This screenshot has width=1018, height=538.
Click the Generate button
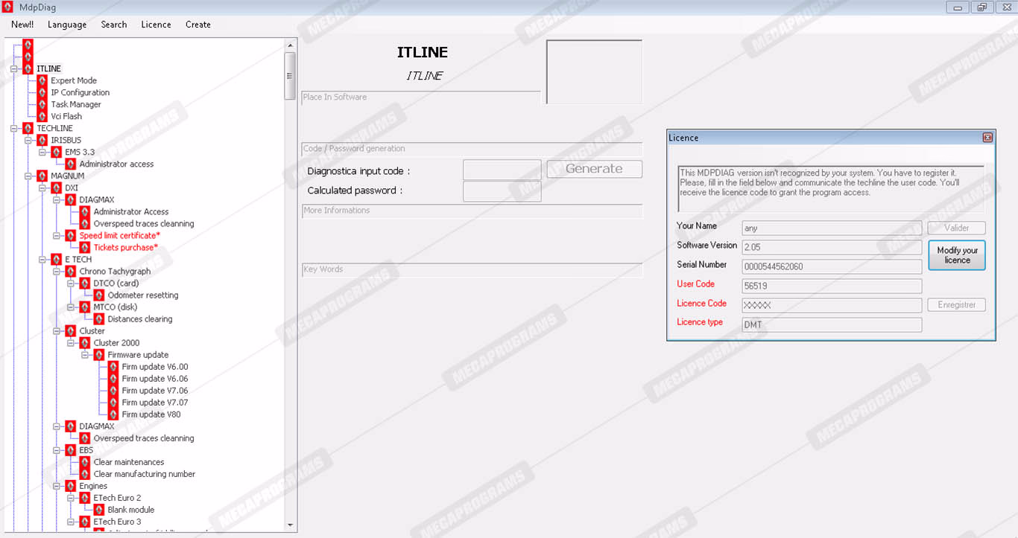point(595,169)
